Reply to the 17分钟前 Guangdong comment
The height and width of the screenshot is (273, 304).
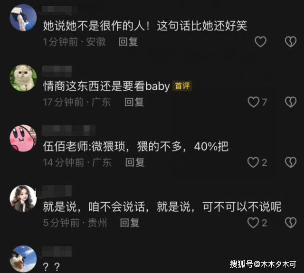[134, 102]
